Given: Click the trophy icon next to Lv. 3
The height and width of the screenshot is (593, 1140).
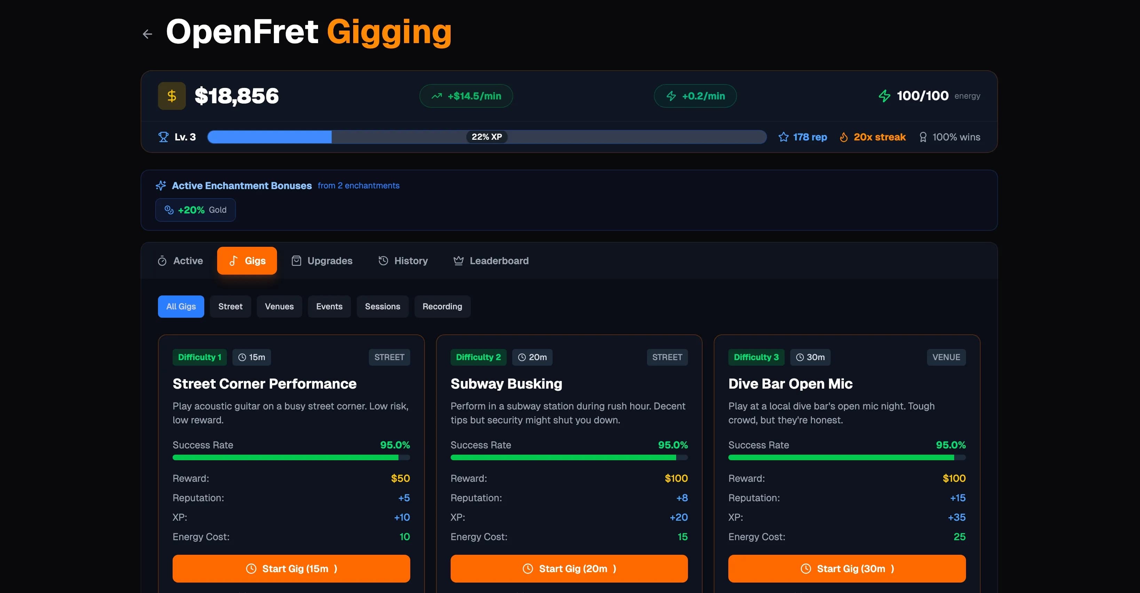Looking at the screenshot, I should 163,137.
